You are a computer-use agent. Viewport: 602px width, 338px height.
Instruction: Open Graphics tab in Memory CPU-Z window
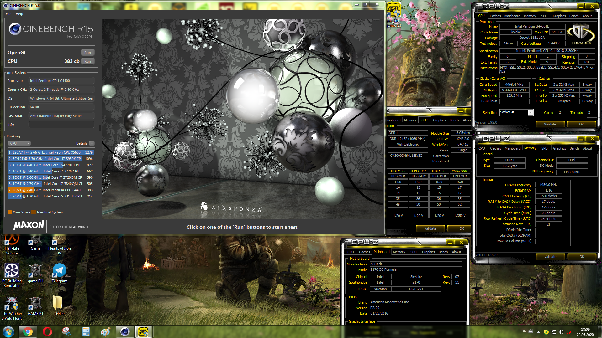pyautogui.click(x=559, y=148)
